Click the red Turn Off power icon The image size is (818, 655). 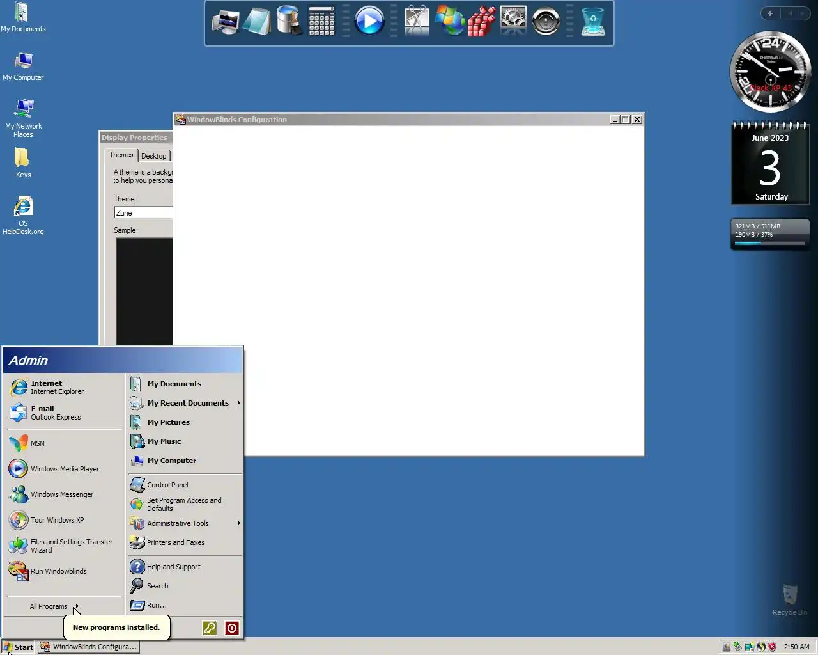(x=232, y=628)
